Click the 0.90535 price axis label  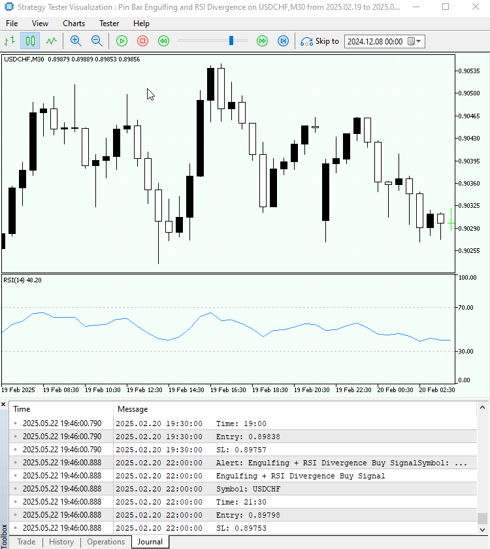(x=469, y=71)
